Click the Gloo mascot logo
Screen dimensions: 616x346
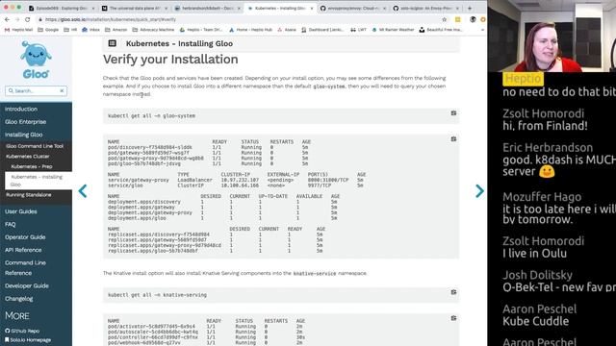click(x=36, y=60)
